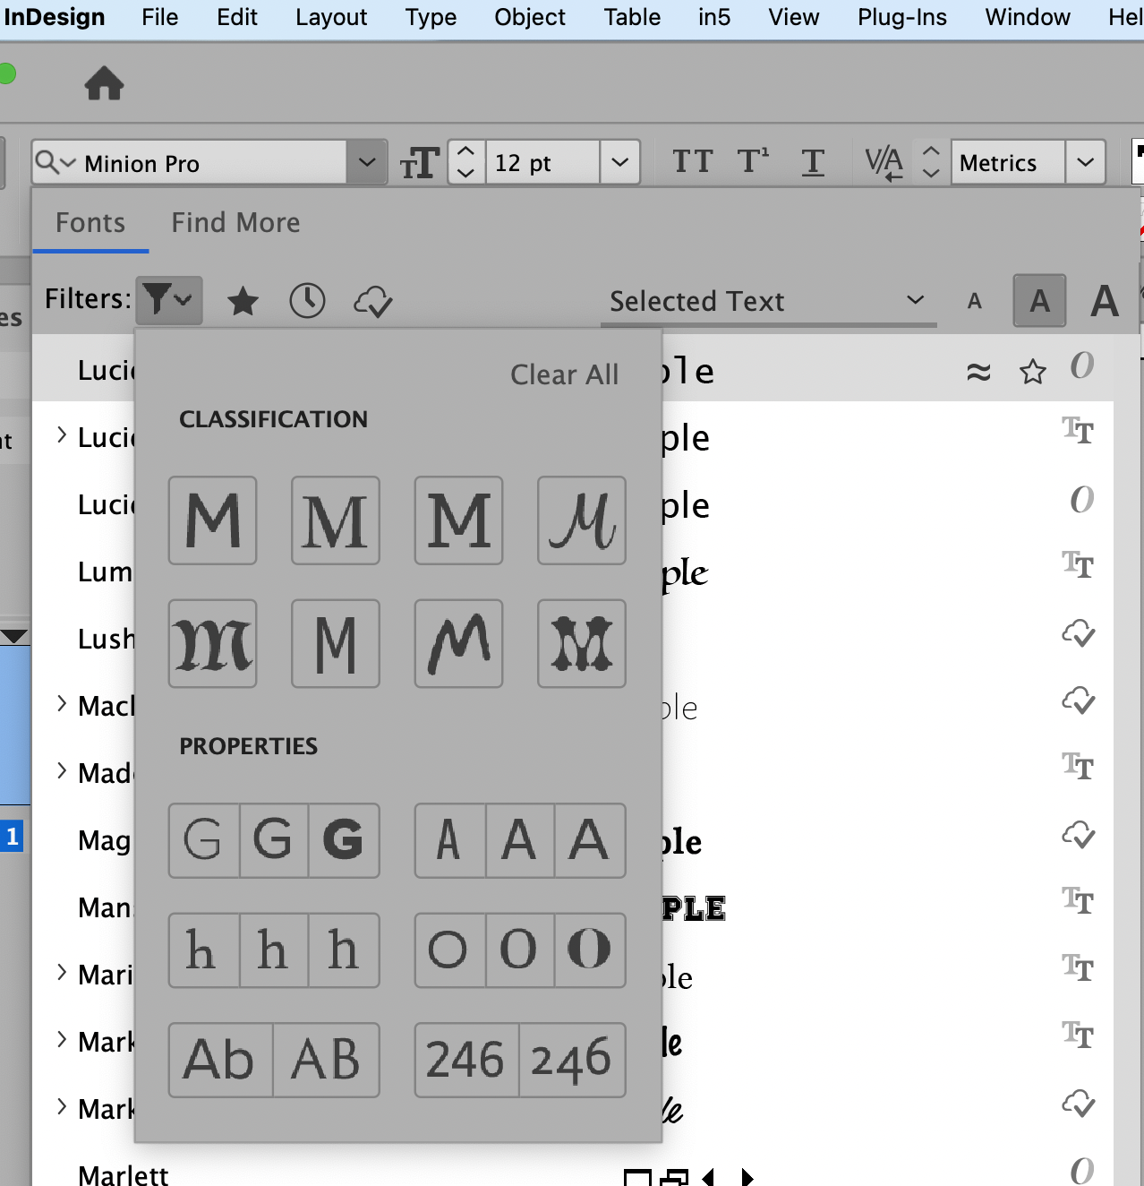Choose standard Ab capitalization property
Image resolution: width=1144 pixels, height=1186 pixels.
coord(220,1061)
